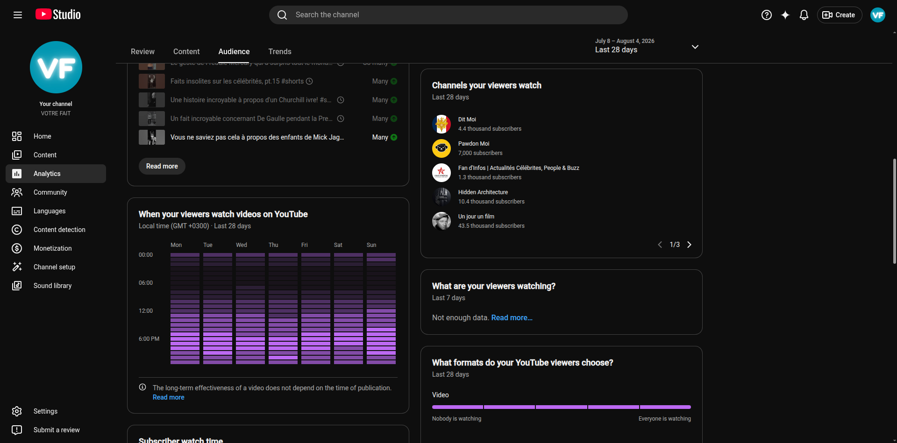Click the YouTube Studio logo
This screenshot has width=897, height=443.
(58, 14)
